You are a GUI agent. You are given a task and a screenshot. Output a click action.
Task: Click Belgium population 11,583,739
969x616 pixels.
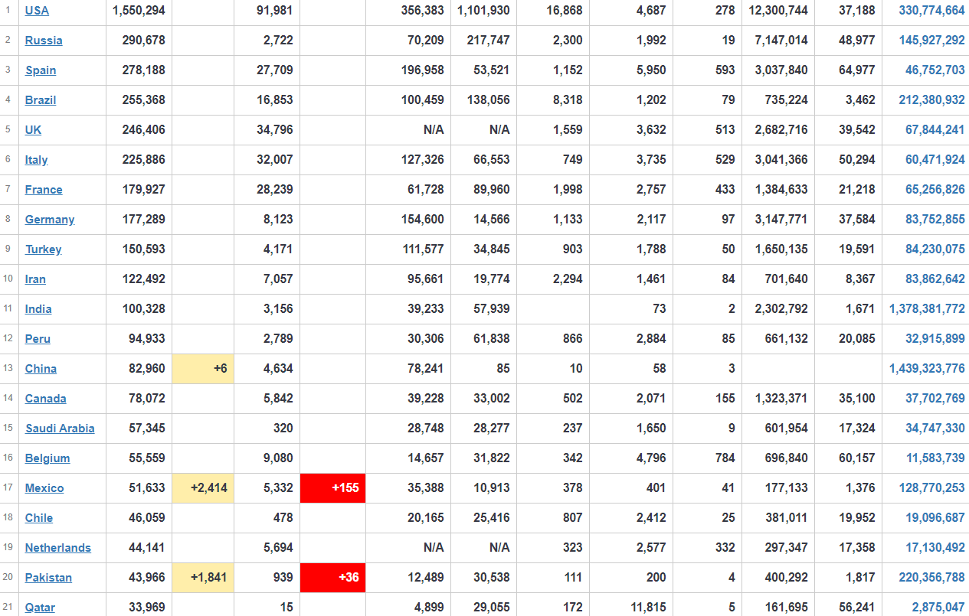(x=935, y=458)
